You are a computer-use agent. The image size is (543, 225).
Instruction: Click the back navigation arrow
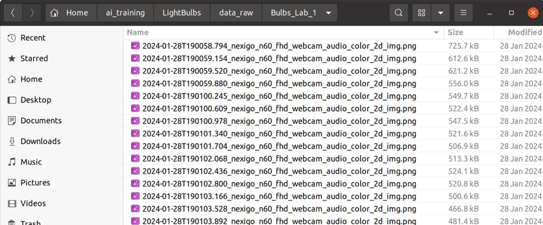(x=13, y=13)
